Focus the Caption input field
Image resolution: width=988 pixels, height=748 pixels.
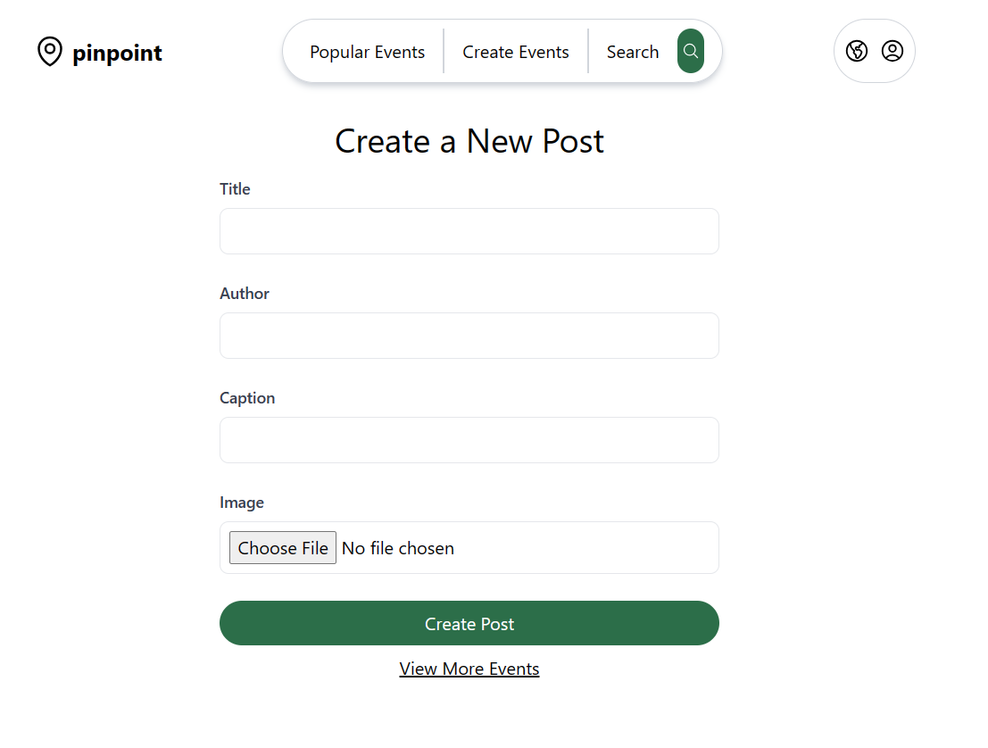[x=469, y=440]
